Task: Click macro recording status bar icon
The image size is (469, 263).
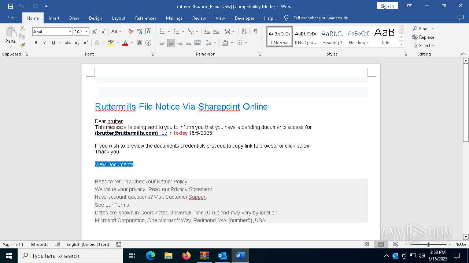Action: [119, 244]
